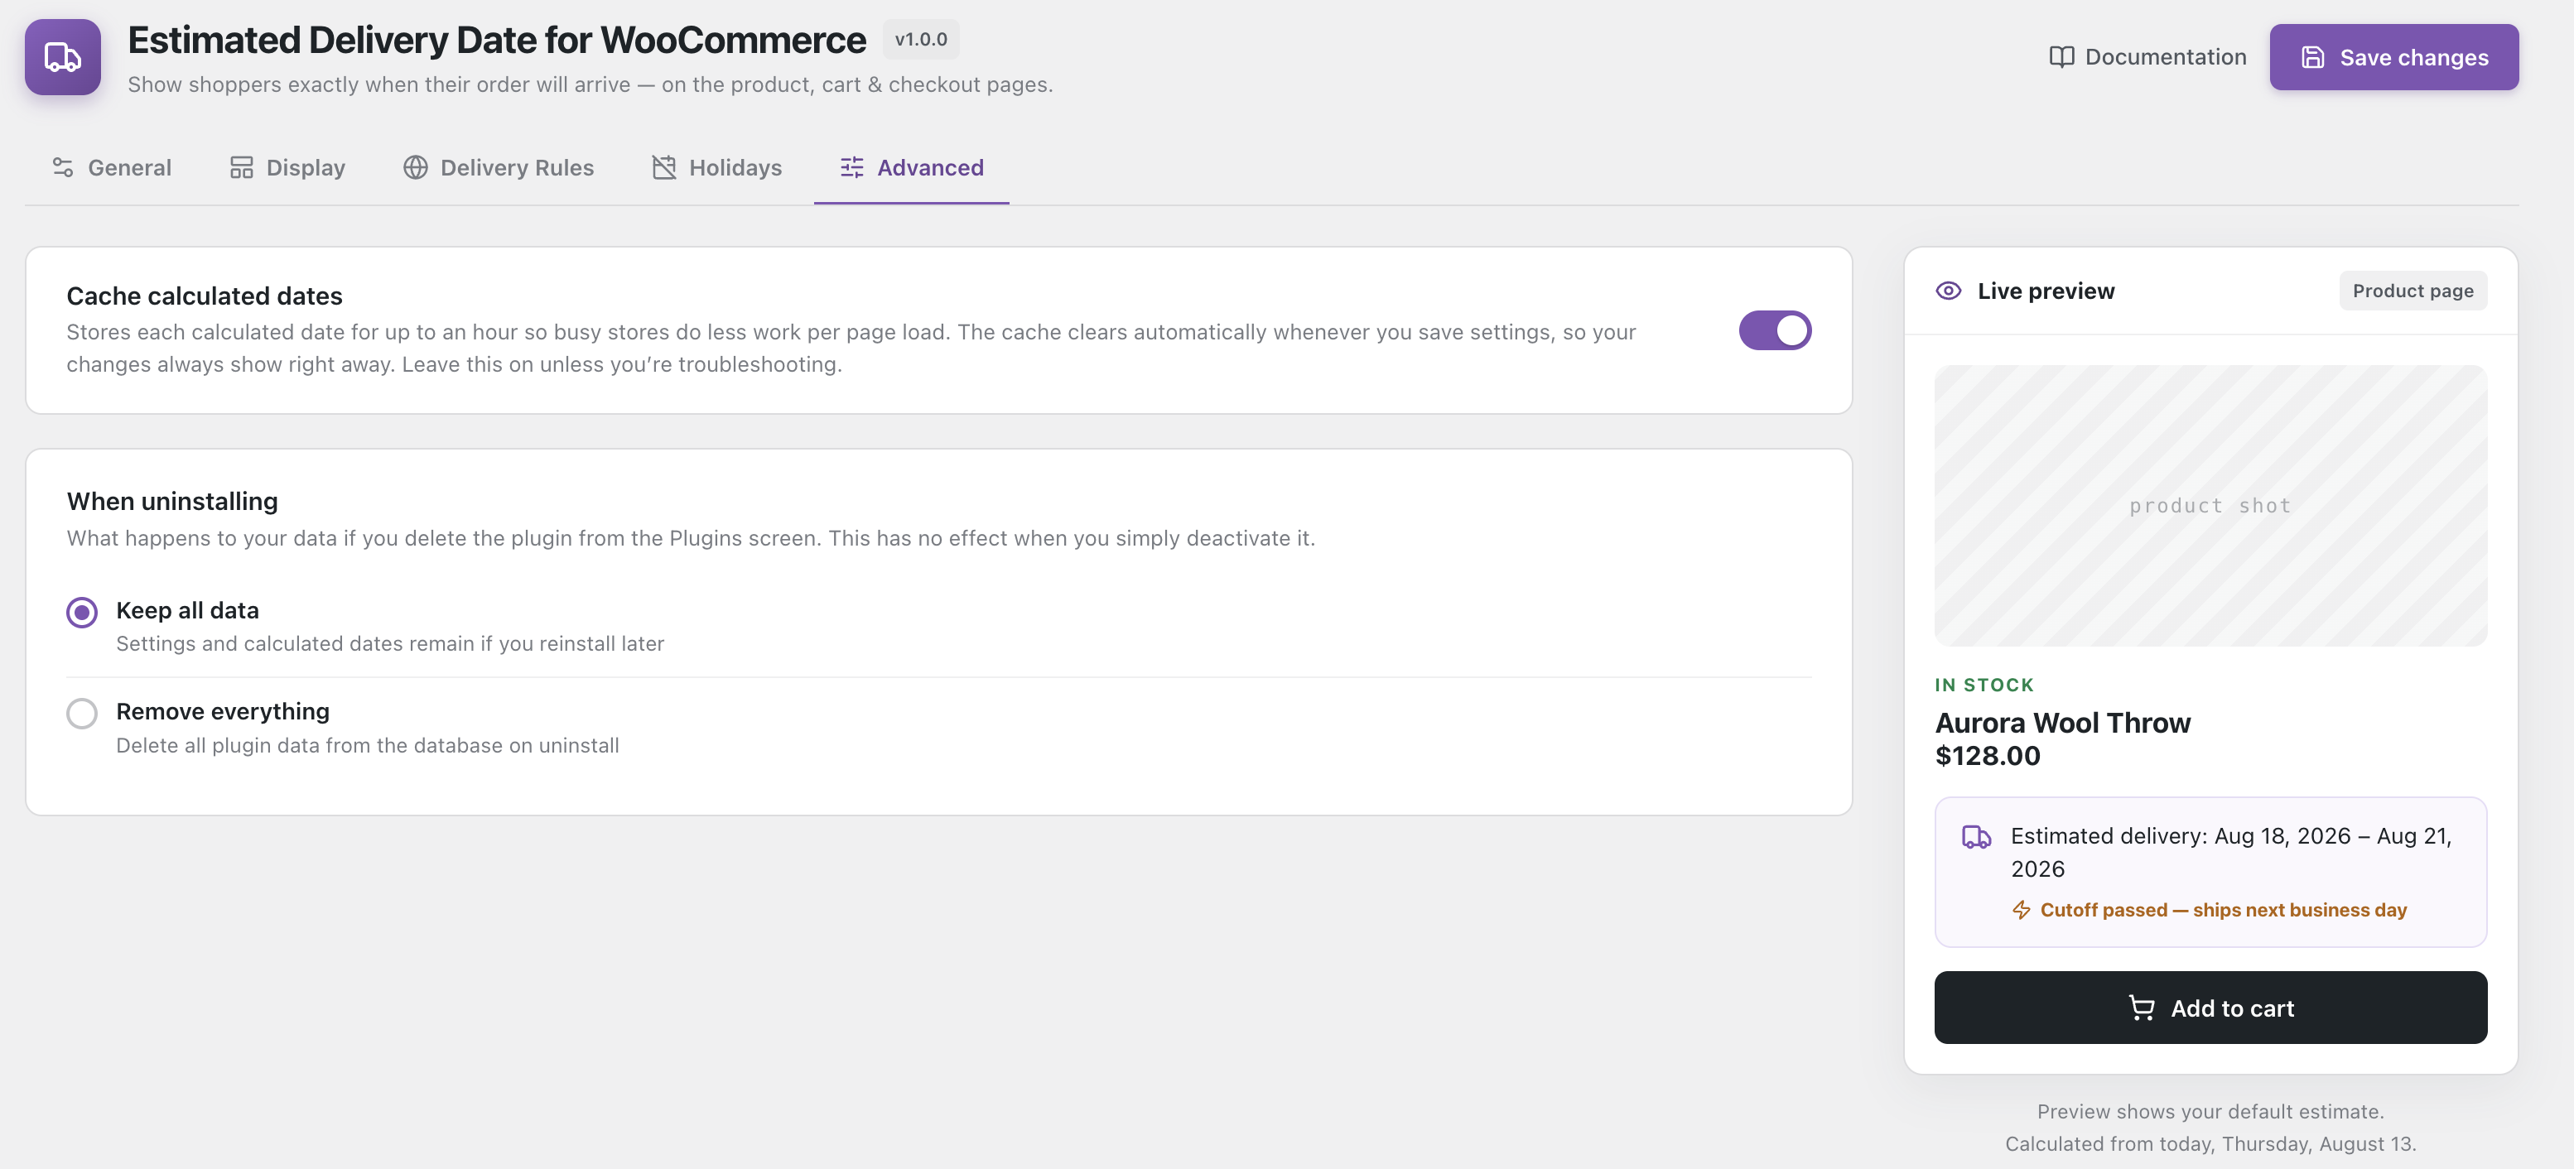
Task: Click the truck icon in the delivery estimate box
Action: click(1976, 836)
